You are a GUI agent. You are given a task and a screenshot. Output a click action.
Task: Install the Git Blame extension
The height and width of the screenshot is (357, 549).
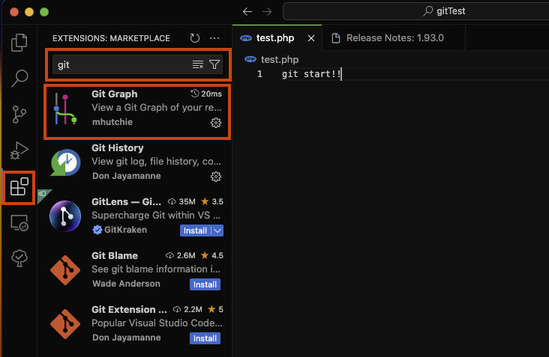(205, 284)
